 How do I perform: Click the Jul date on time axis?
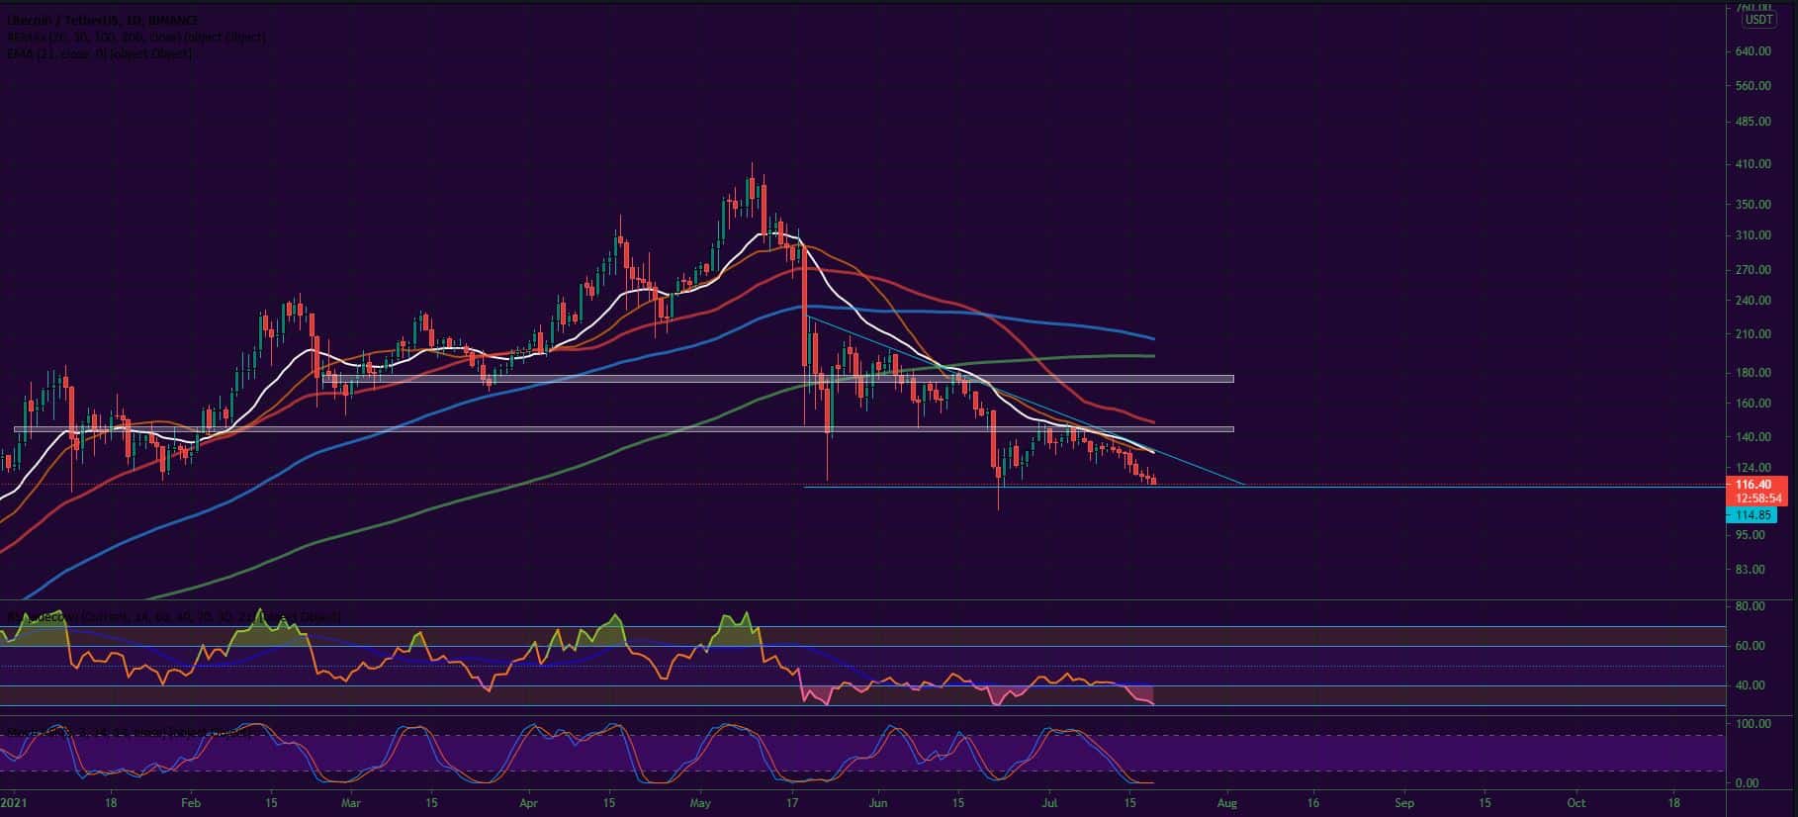1049,804
